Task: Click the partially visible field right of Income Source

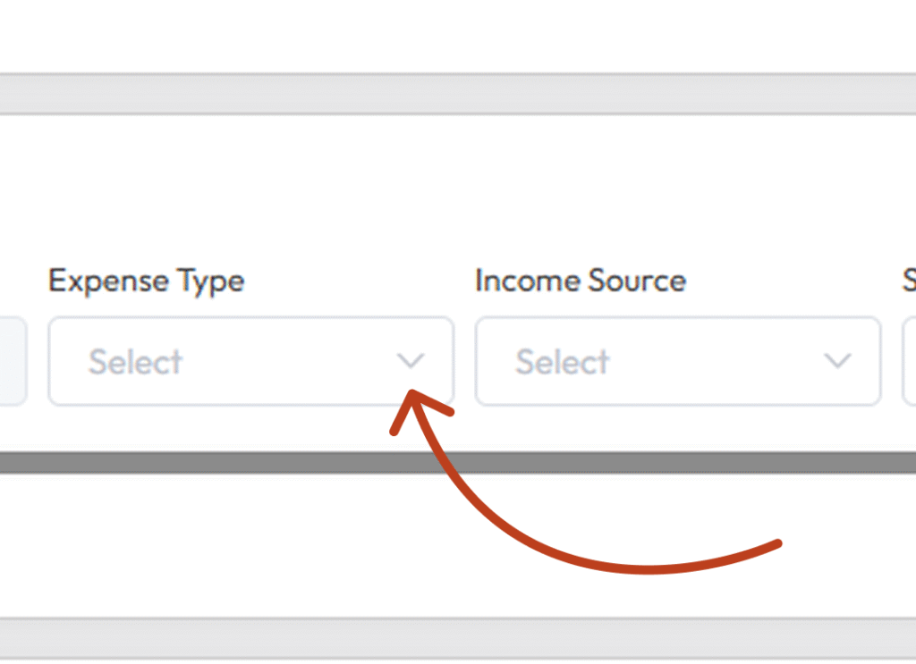Action: (x=909, y=361)
